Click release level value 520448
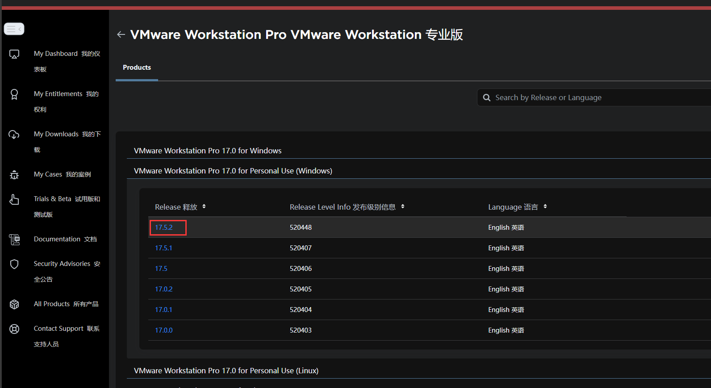This screenshot has width=711, height=388. [301, 228]
